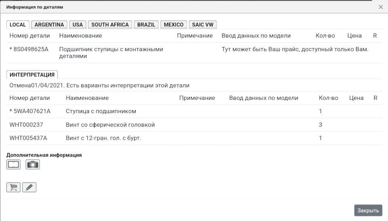
Task: Click part number 8S0498625A
Action: (30, 49)
